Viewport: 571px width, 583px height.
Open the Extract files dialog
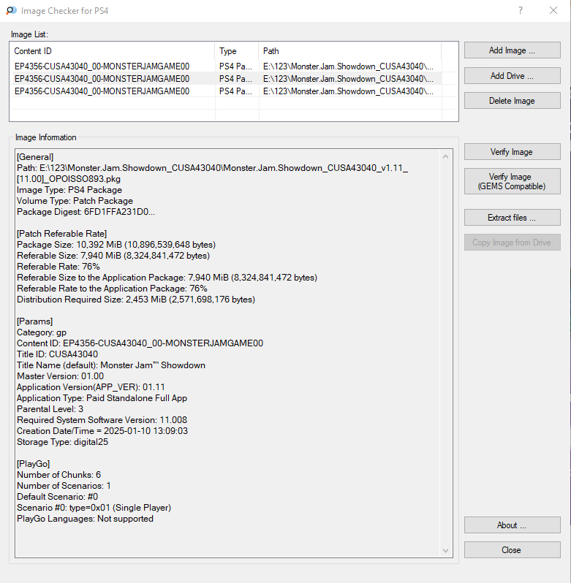pyautogui.click(x=513, y=218)
